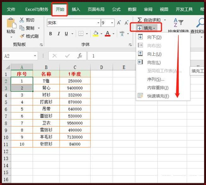Toggle Bold formatting
This screenshot has height=185, width=206.
[51, 34]
